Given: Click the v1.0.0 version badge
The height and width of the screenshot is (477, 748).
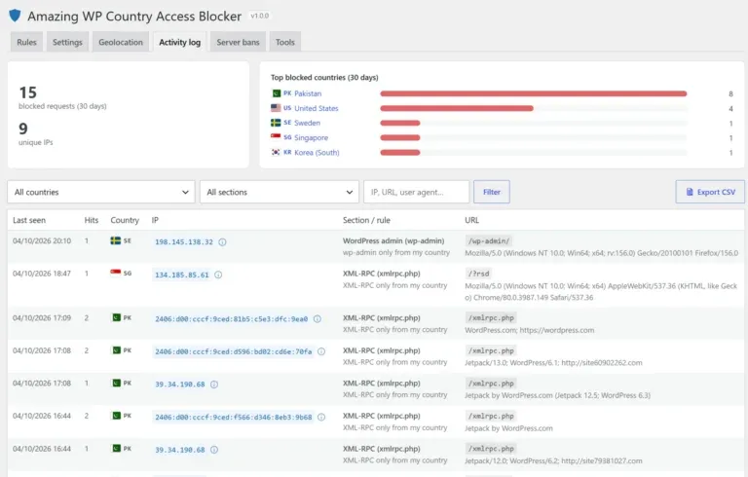Looking at the screenshot, I should (x=259, y=16).
